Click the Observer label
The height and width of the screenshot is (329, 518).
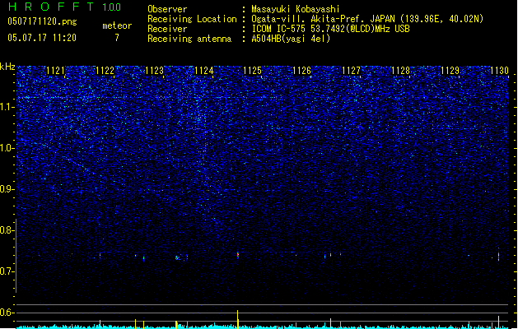click(x=167, y=9)
